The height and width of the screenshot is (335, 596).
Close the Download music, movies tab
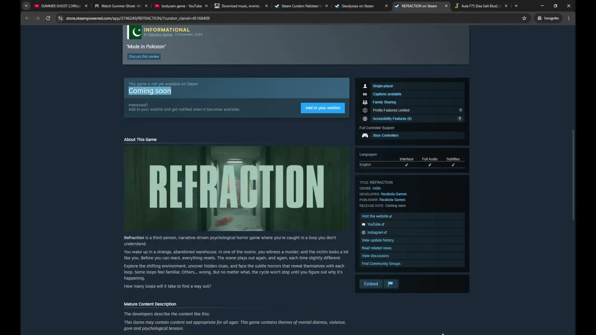[266, 6]
